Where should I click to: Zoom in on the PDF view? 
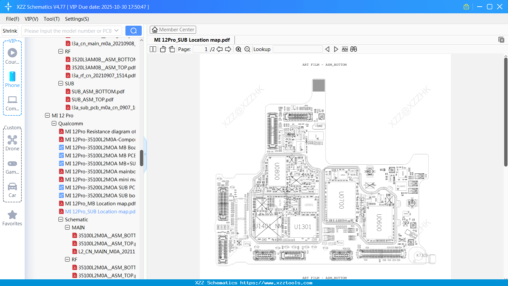[238, 49]
